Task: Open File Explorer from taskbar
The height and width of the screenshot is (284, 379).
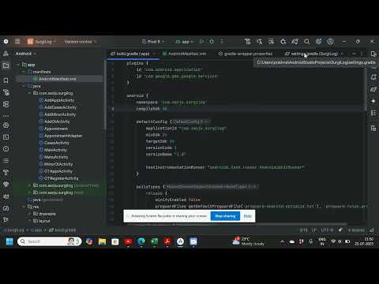Action: click(102, 241)
